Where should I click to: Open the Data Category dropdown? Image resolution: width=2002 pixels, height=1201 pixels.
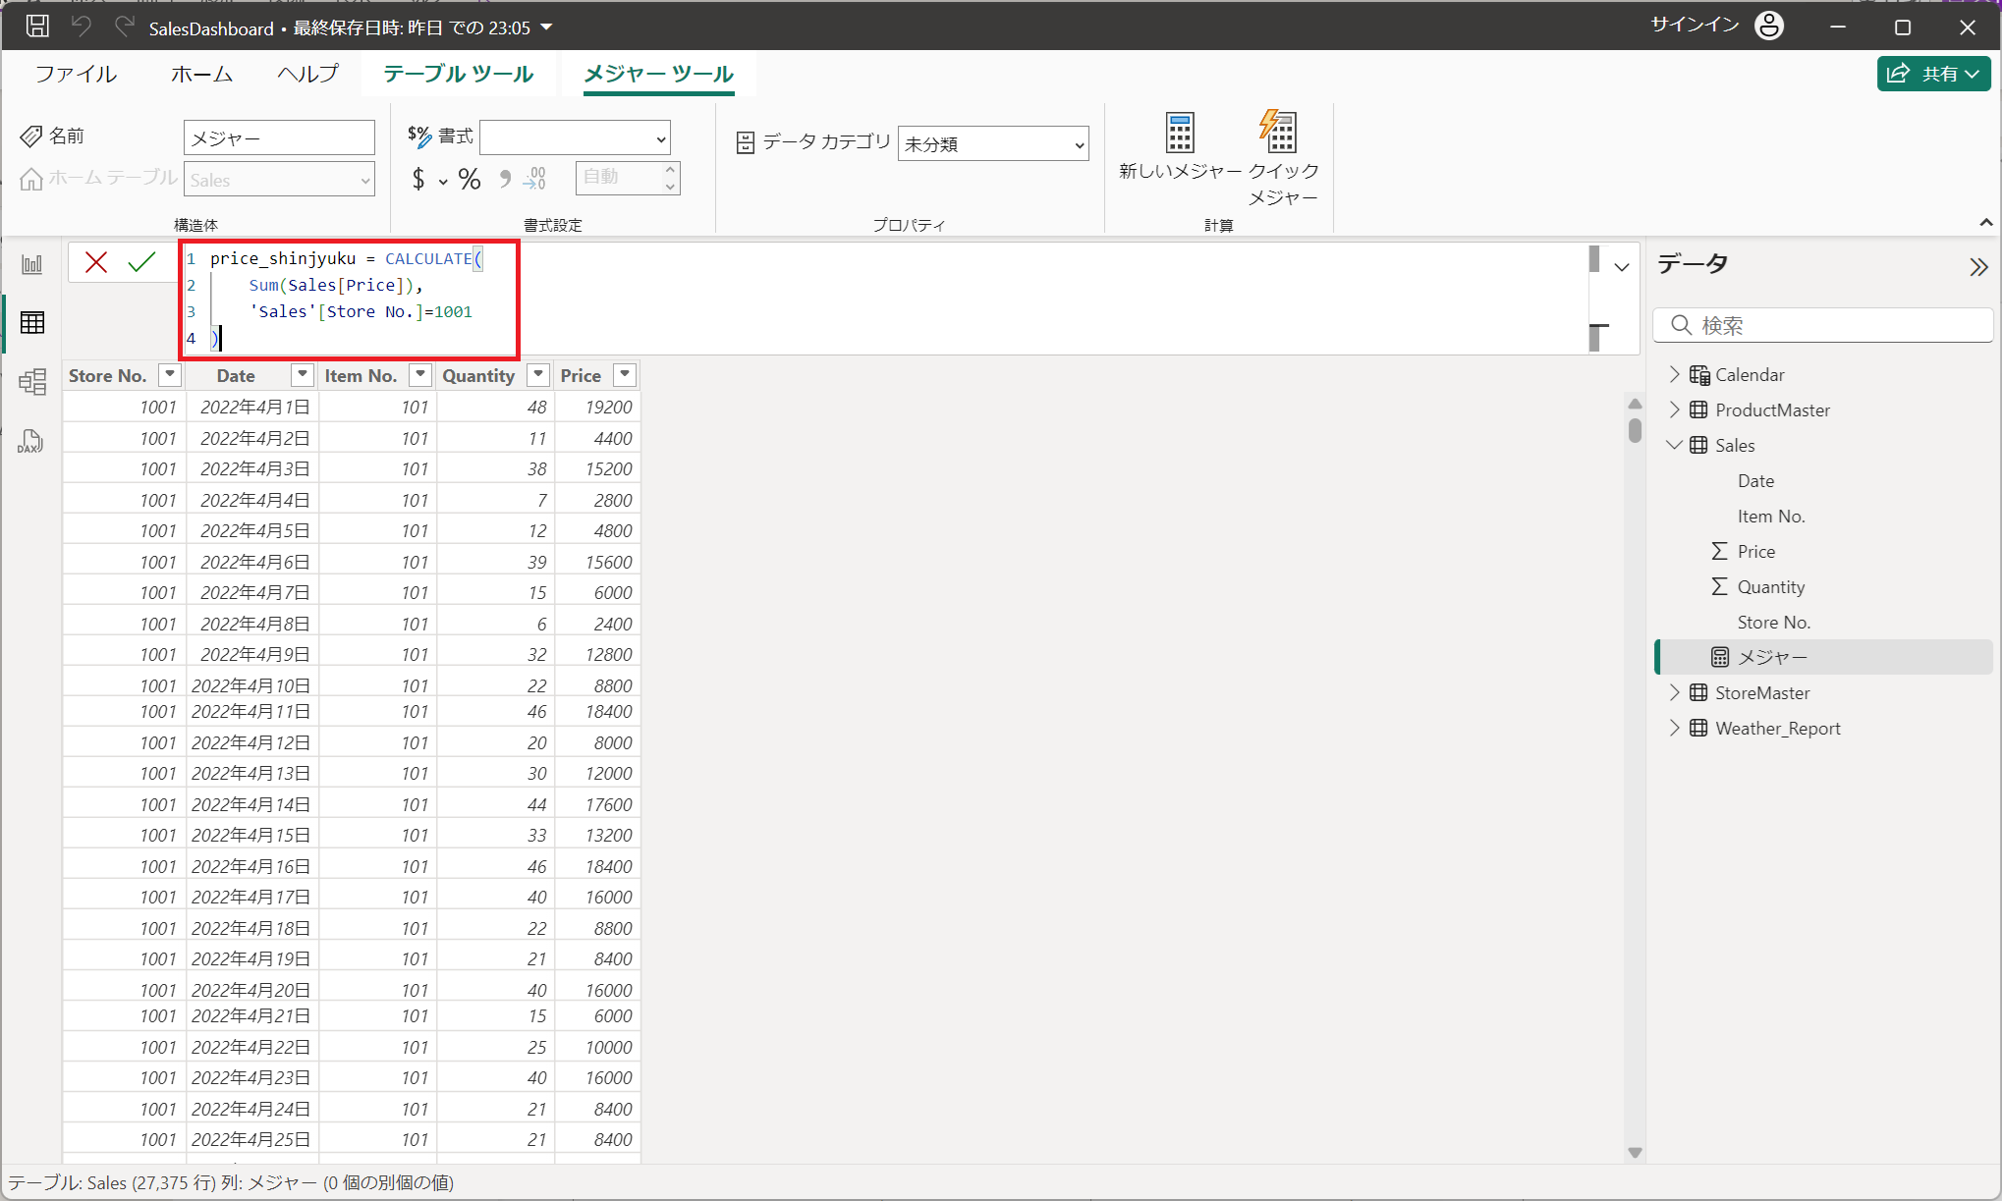[x=992, y=144]
